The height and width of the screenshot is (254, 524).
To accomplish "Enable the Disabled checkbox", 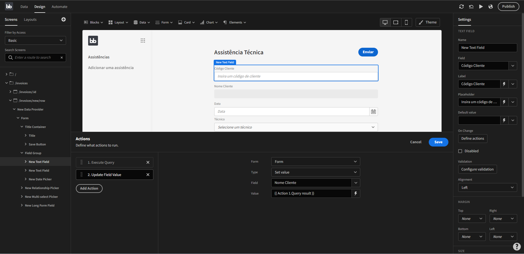I will (460, 151).
